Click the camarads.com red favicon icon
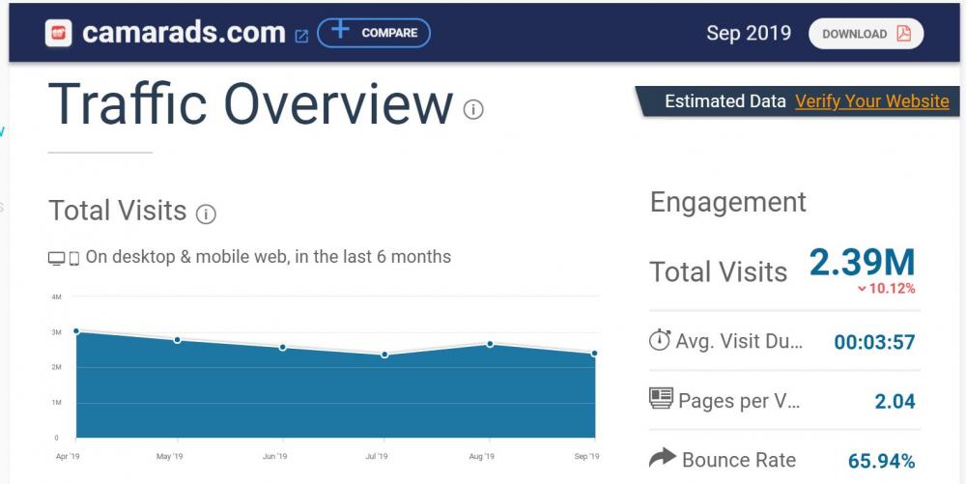966x484 pixels. [60, 33]
